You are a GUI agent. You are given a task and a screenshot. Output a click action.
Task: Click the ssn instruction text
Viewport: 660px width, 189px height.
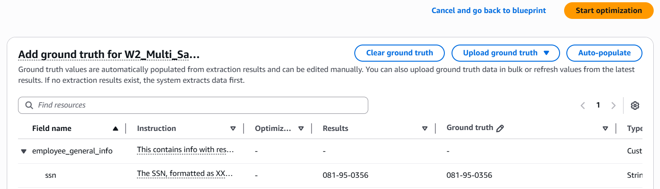click(185, 175)
